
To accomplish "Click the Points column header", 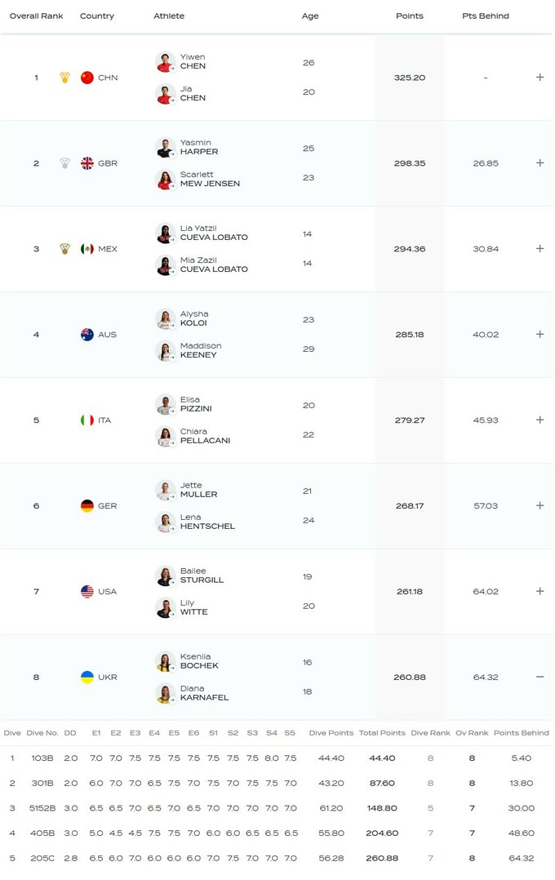I will pyautogui.click(x=410, y=16).
